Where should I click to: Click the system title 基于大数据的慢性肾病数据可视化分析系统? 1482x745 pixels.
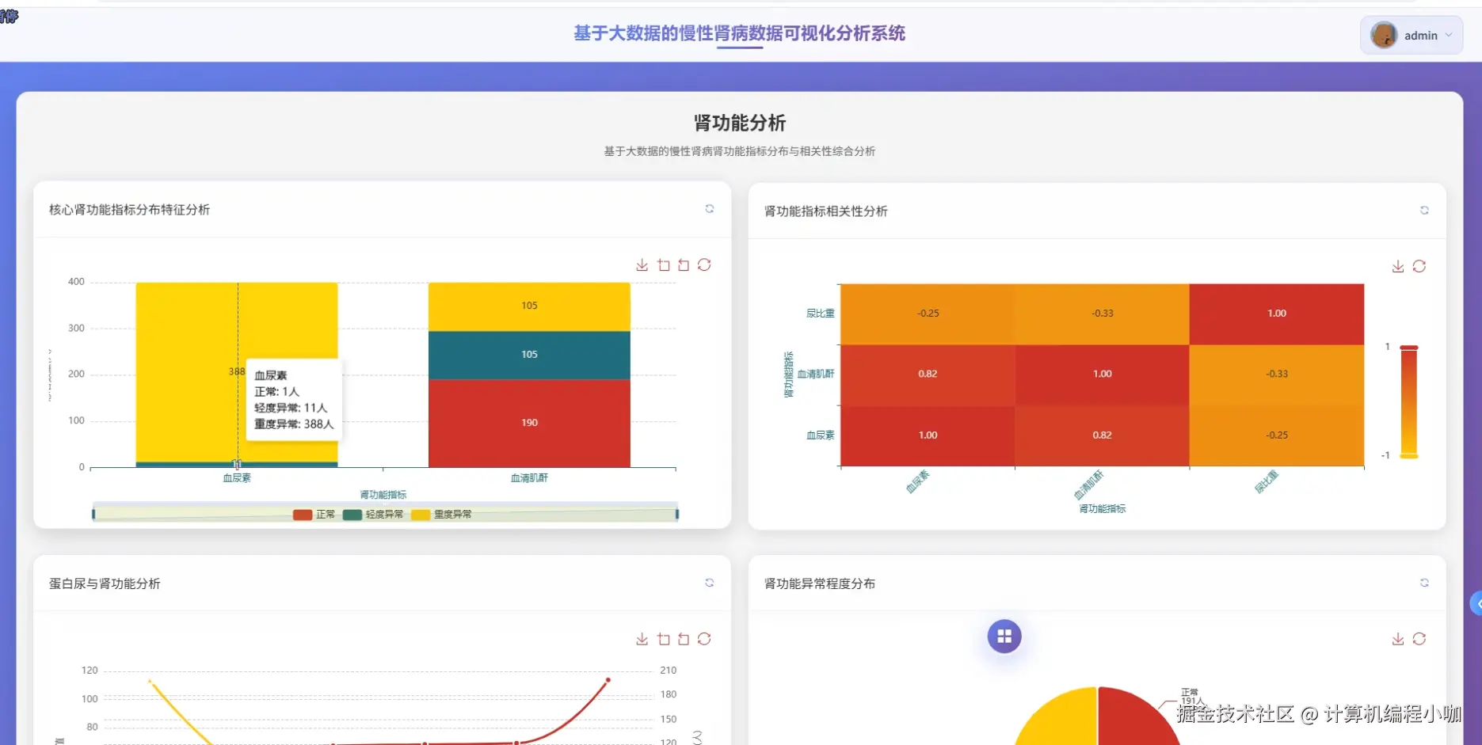739,33
